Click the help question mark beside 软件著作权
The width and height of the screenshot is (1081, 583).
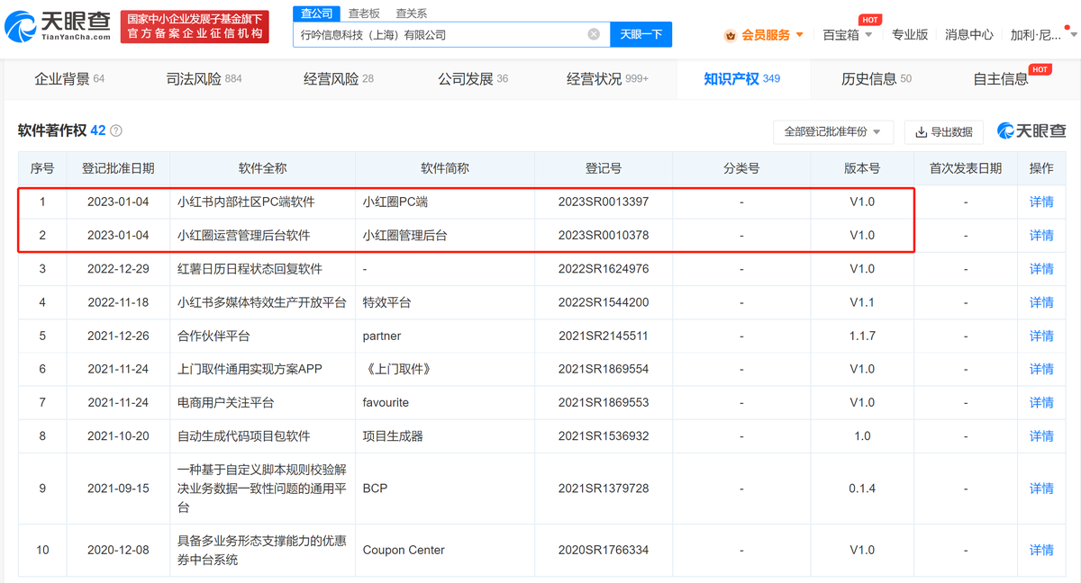[115, 131]
